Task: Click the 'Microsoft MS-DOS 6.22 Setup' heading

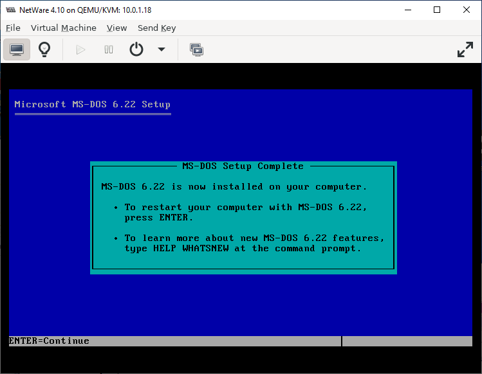Action: point(92,104)
